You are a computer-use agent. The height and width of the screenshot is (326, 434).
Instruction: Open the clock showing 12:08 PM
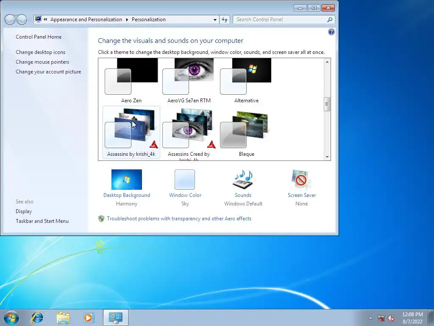(412, 315)
